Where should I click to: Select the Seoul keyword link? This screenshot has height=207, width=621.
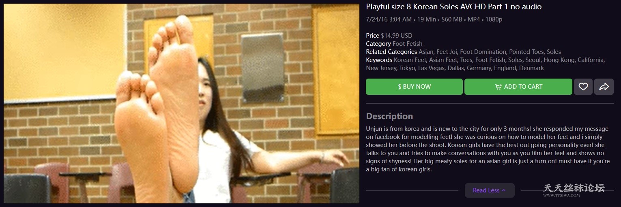click(533, 60)
